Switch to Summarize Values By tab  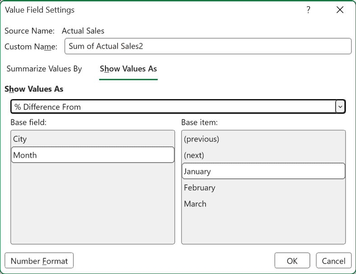click(x=44, y=69)
